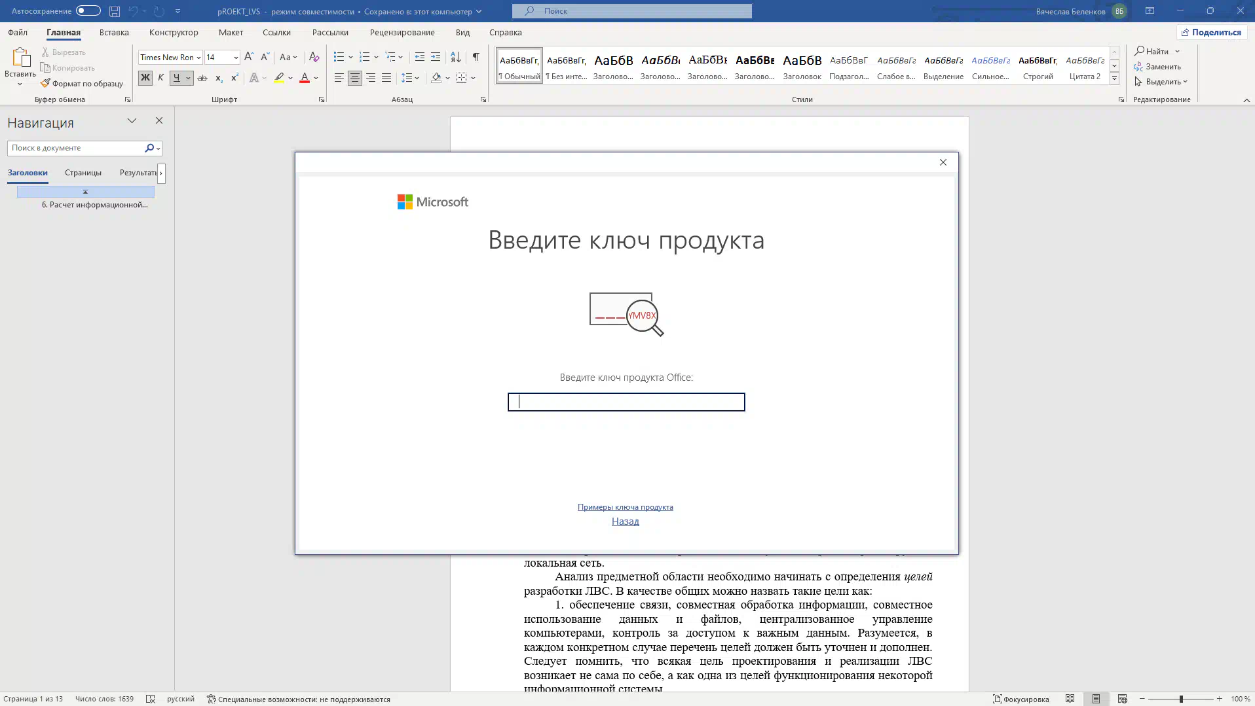Viewport: 1255px width, 706px height.
Task: Toggle Bold formatting button
Action: (x=145, y=78)
